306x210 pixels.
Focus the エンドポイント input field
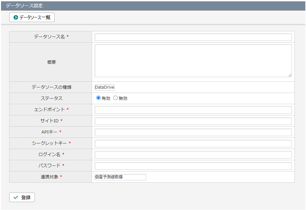[193, 110]
